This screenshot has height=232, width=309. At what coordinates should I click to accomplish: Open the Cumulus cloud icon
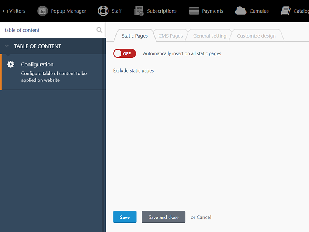241,11
